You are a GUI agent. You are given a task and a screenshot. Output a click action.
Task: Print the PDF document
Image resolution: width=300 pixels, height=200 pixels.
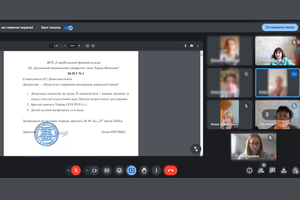tap(192, 46)
